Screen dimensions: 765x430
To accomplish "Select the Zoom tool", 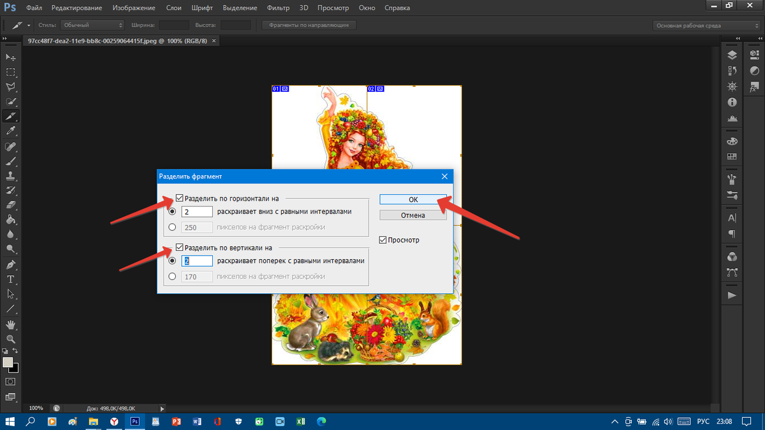I will click(x=11, y=338).
